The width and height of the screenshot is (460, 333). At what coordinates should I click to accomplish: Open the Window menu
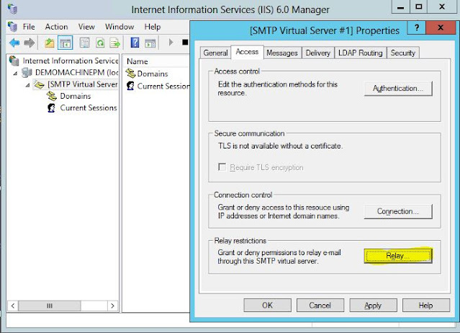[x=119, y=27]
